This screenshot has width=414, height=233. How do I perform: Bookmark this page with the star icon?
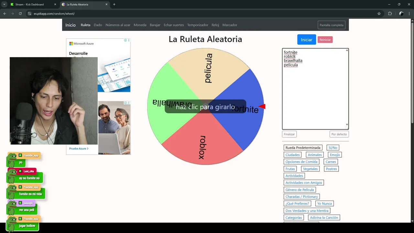379,14
